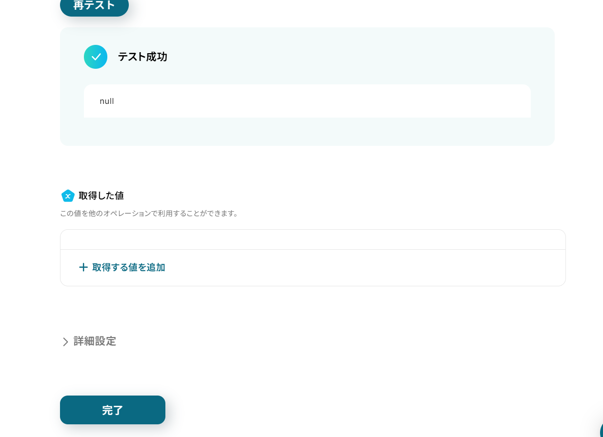
Task: Click the plus icon beside 取得する値を追加
Action: (83, 267)
